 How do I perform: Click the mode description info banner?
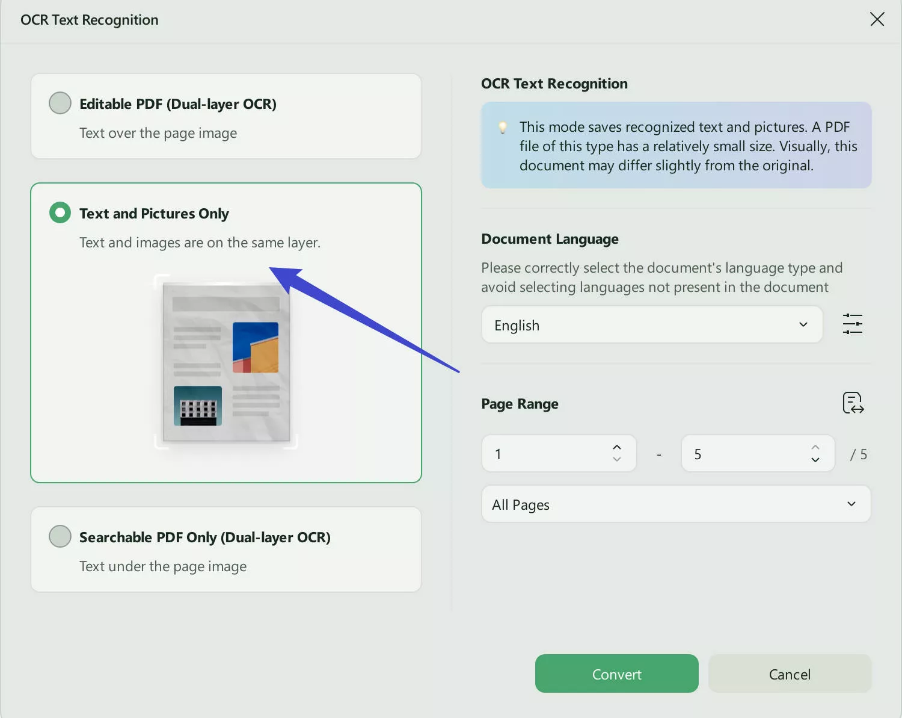[675, 145]
